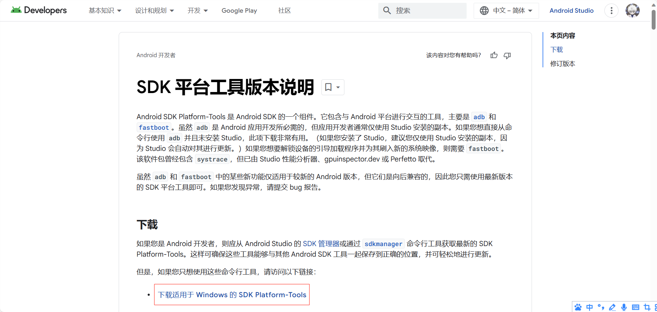Open the three-dot more options menu
Viewport: 657px width, 312px height.
611,11
